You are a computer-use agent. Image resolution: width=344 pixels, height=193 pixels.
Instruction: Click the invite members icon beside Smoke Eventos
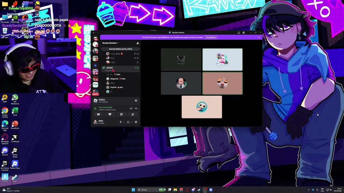click(x=138, y=43)
